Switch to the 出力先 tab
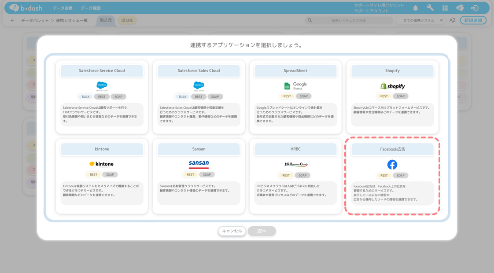Screen dimensions: 494x273 point(127,20)
